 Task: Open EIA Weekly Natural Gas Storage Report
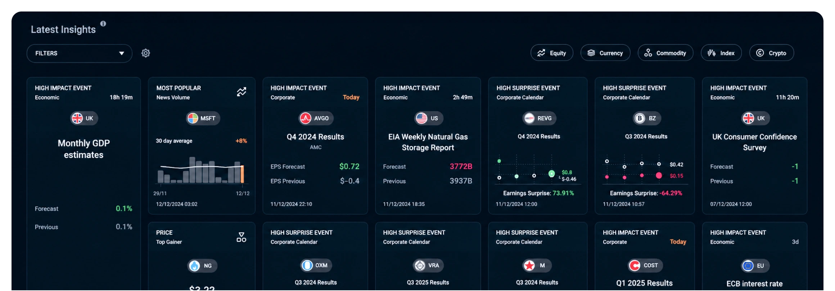click(x=428, y=142)
